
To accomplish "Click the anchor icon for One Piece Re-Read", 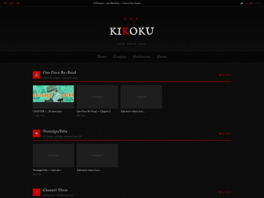I will click(x=37, y=75).
